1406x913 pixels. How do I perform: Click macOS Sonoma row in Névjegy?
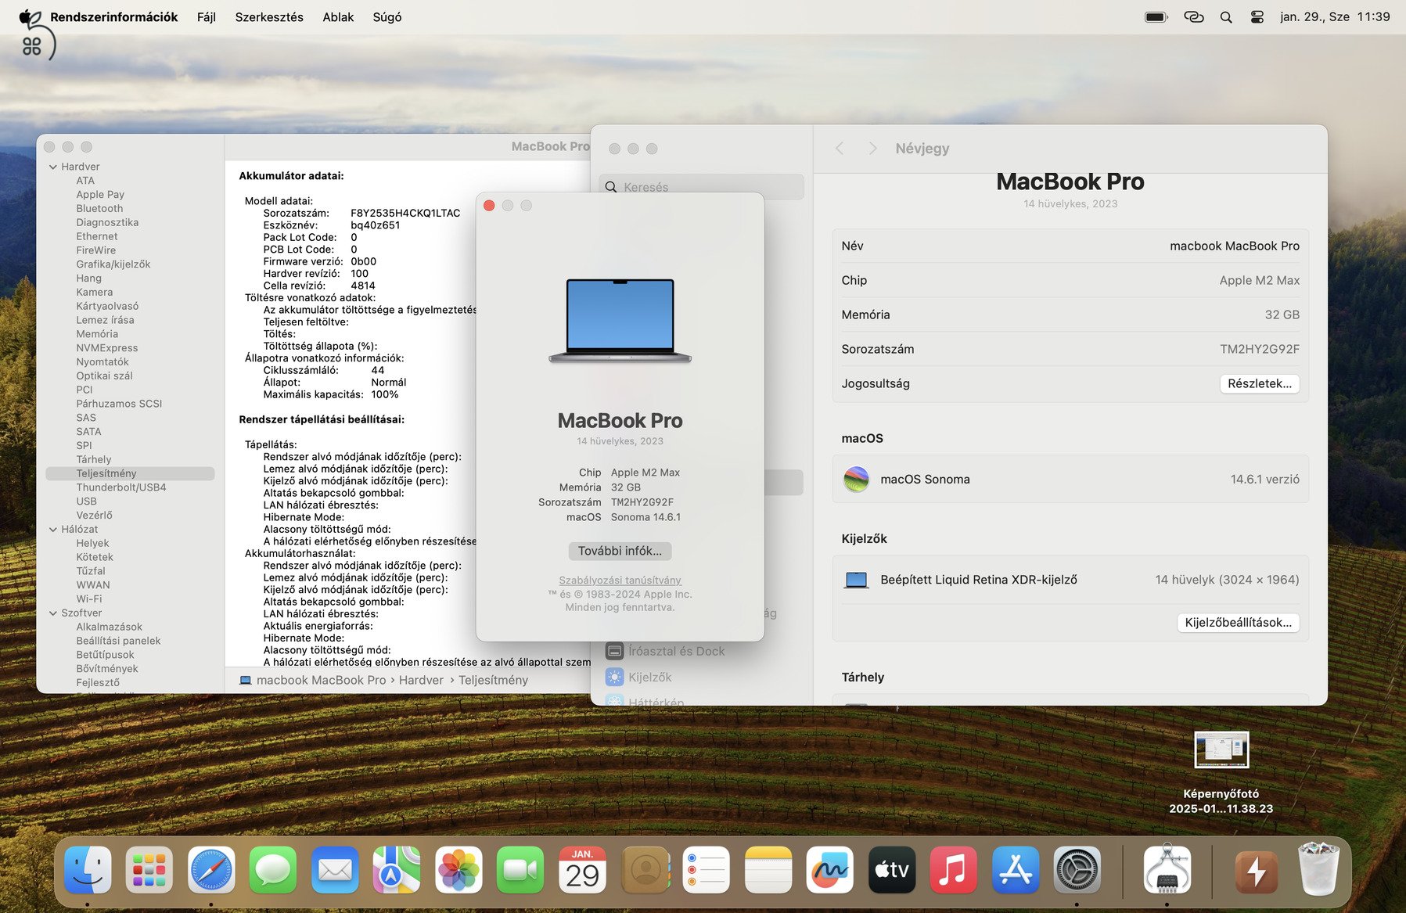1070,480
